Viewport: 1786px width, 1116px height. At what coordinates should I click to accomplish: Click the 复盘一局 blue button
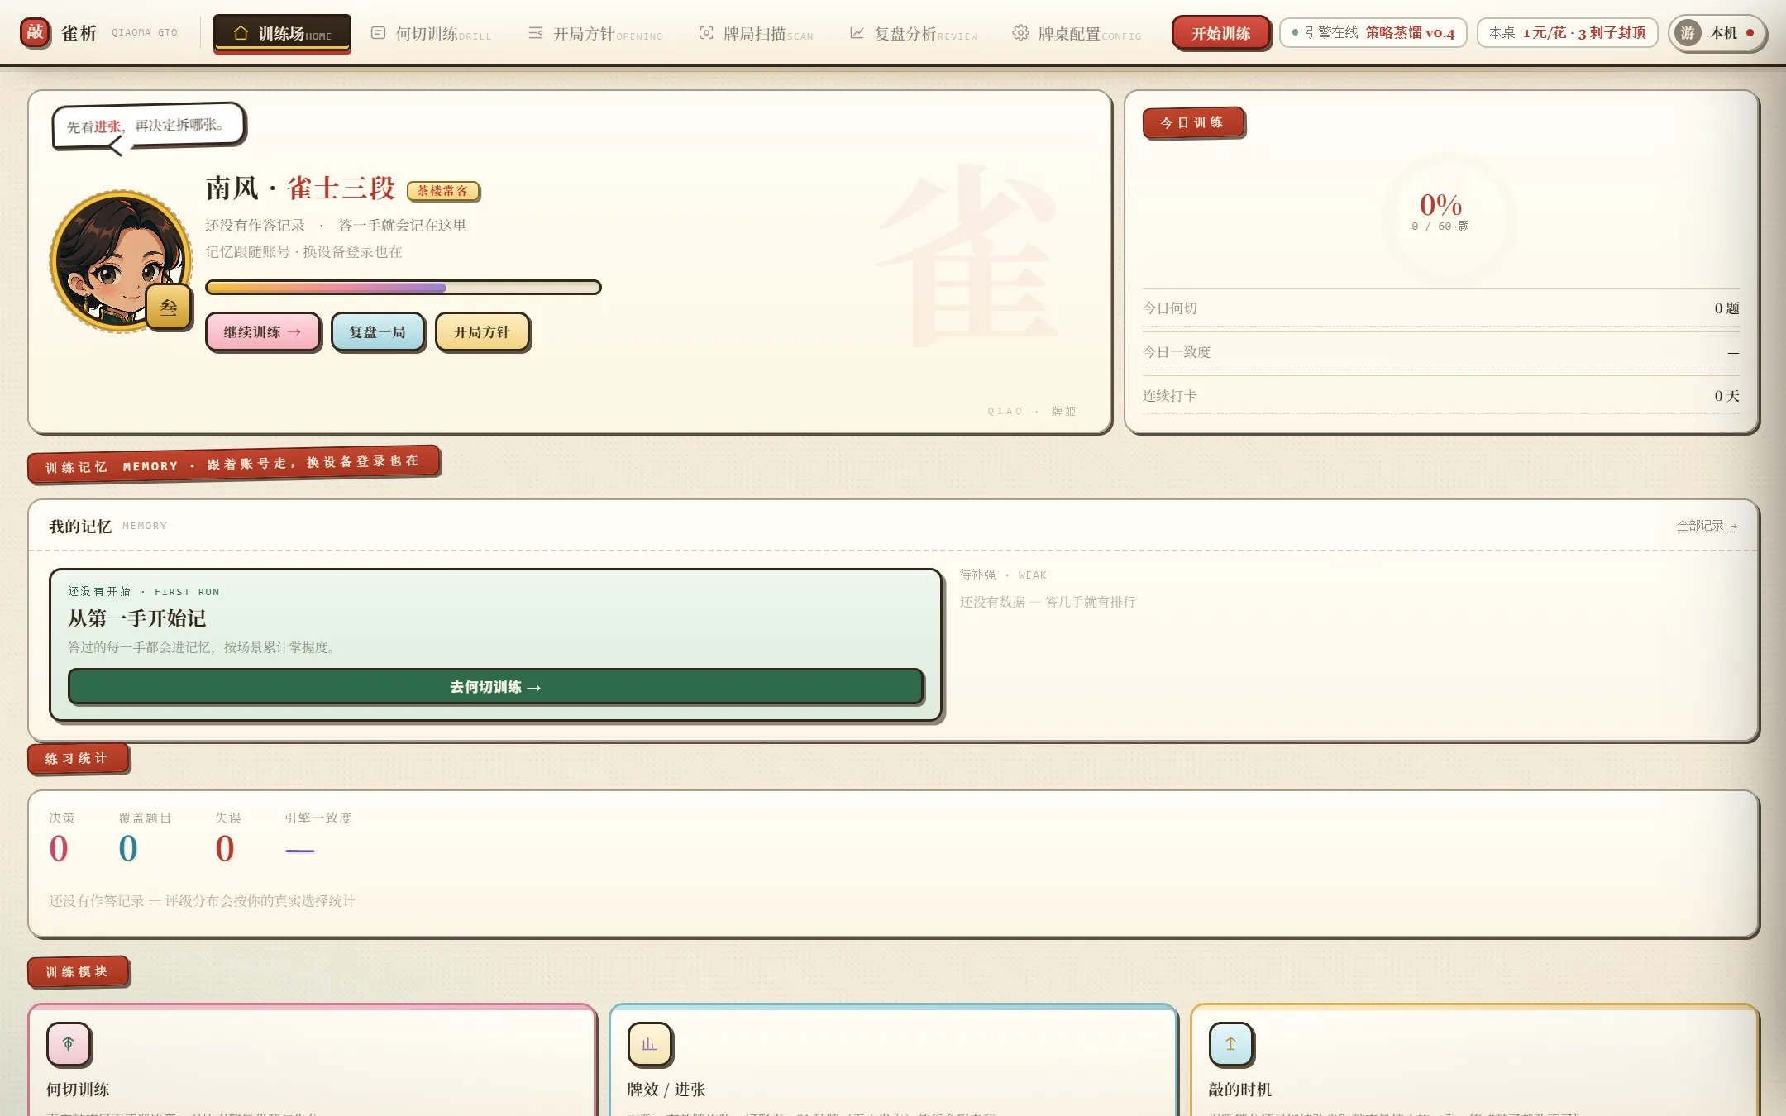point(377,331)
